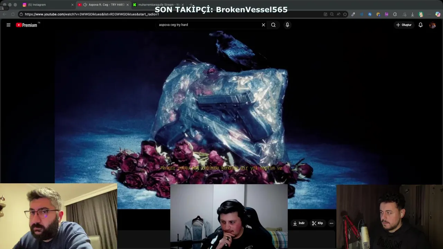Clear the YouTube search query

coord(263,25)
